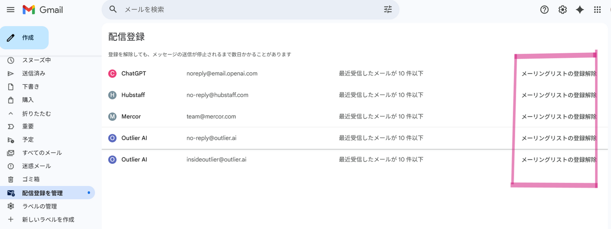Viewport: 611px width, 229px height.
Task: Click the Hubstaff avatar circle
Action: pyautogui.click(x=112, y=95)
